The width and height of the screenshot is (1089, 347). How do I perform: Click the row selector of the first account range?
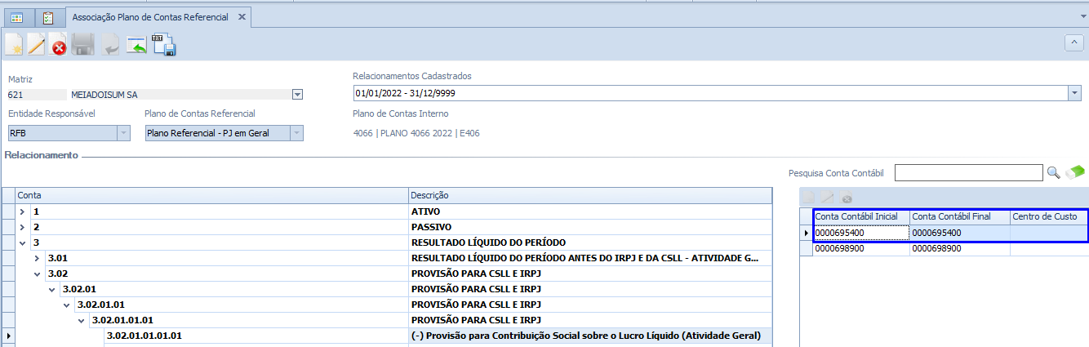[807, 233]
